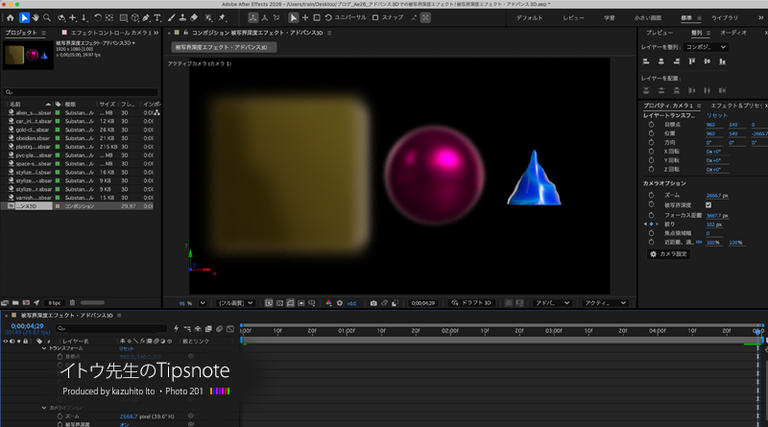Toggle the スナップ snapping checkbox

tap(375, 17)
